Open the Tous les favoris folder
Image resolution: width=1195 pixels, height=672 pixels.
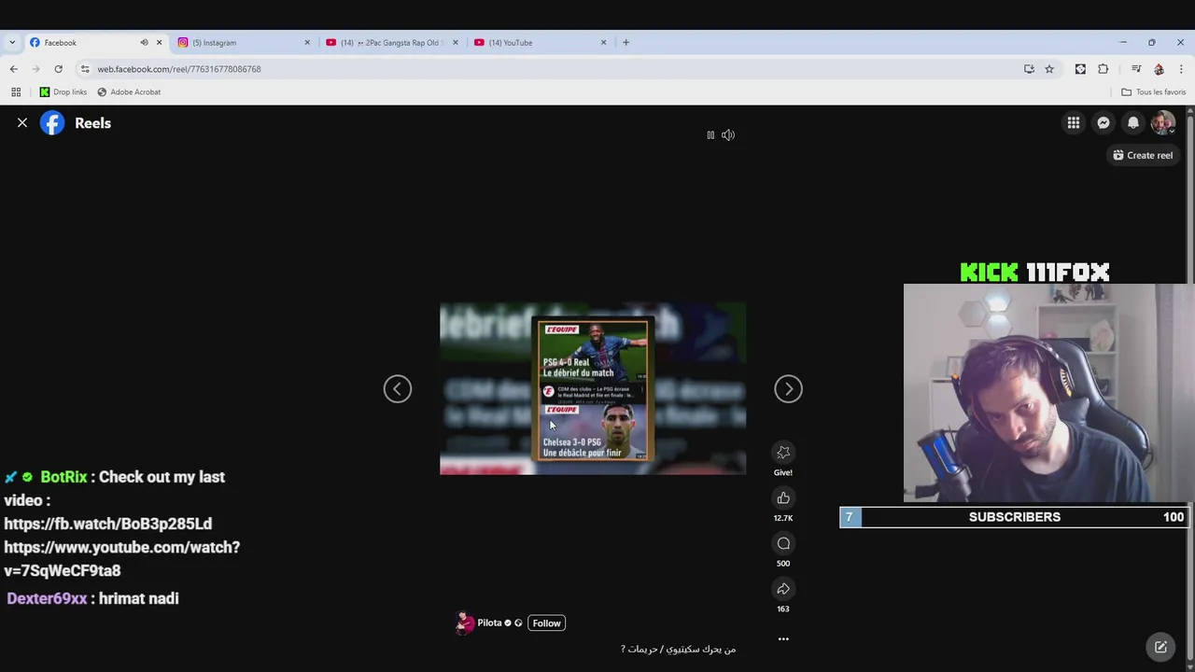[1154, 92]
